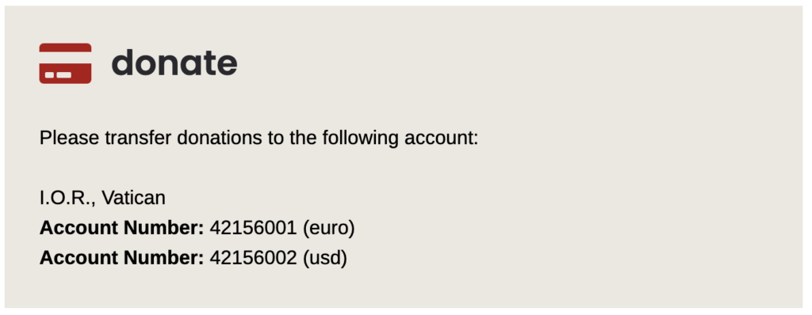Image resolution: width=812 pixels, height=315 pixels.
Task: Click the Account Number label on the usd line
Action: (121, 257)
